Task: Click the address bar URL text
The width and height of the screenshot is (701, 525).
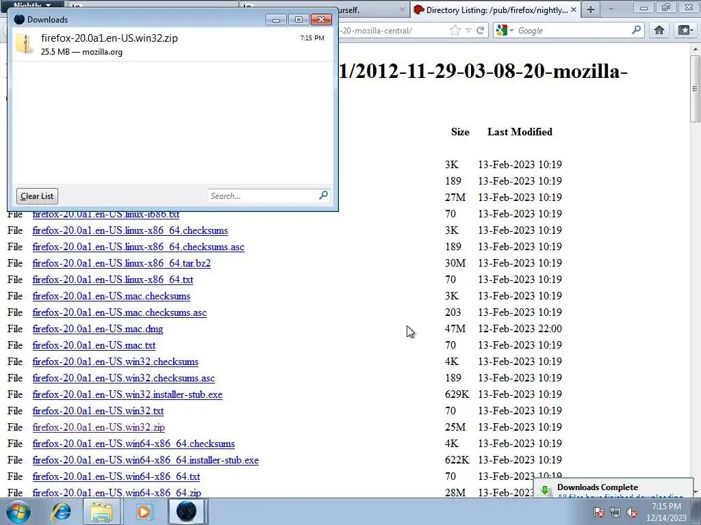Action: click(x=377, y=30)
